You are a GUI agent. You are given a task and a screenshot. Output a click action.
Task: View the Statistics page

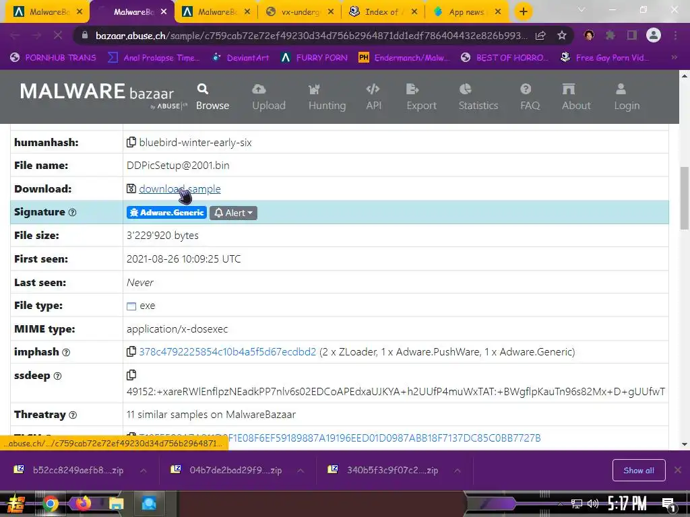478,97
